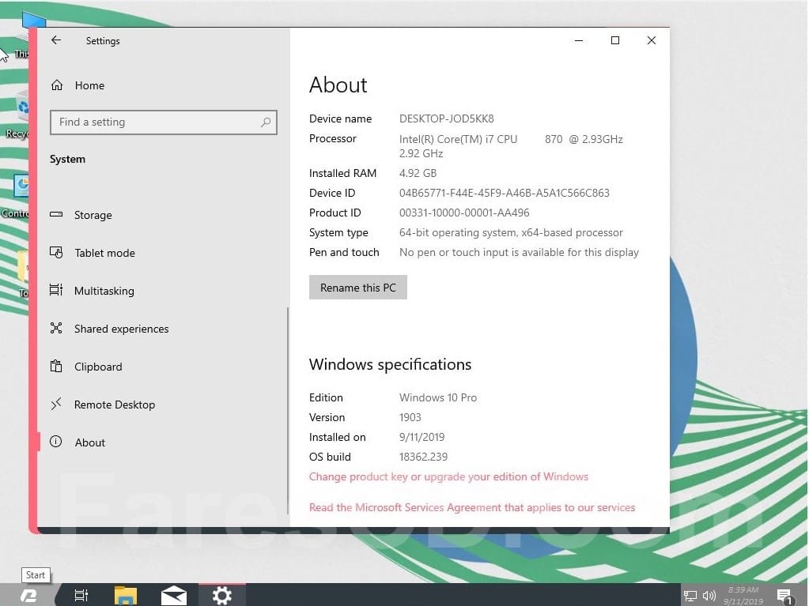Open the Mail app on the taskbar
The width and height of the screenshot is (809, 606).
click(x=173, y=596)
